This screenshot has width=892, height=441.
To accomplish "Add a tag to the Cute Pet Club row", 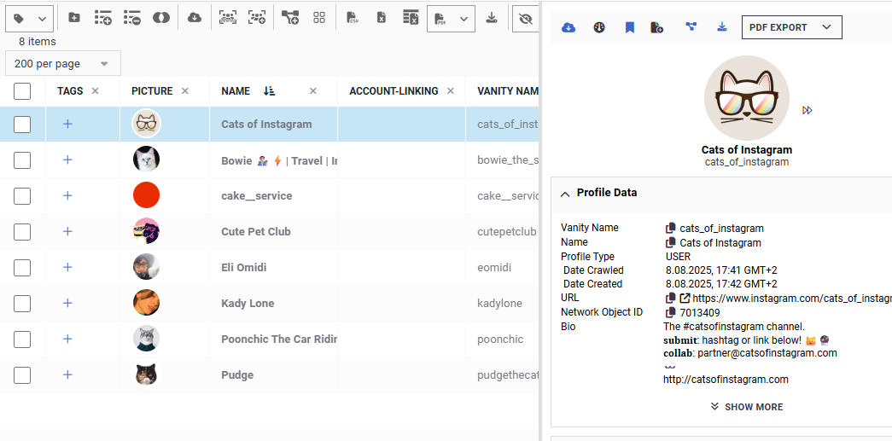I will click(67, 231).
